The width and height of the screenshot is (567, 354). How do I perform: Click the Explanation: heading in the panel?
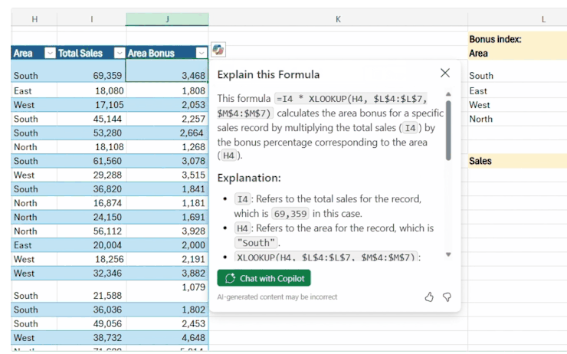tap(249, 178)
